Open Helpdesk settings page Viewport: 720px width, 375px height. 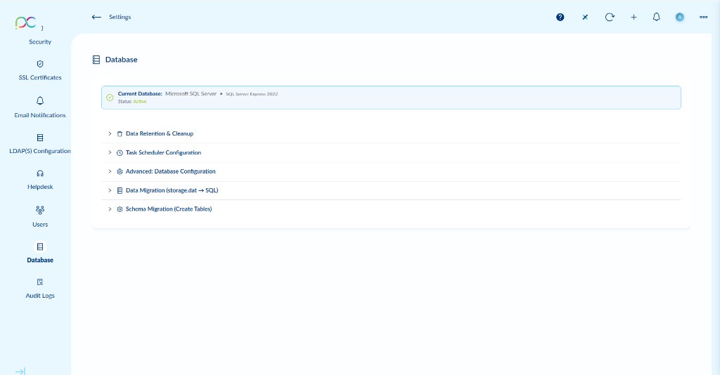pyautogui.click(x=40, y=187)
